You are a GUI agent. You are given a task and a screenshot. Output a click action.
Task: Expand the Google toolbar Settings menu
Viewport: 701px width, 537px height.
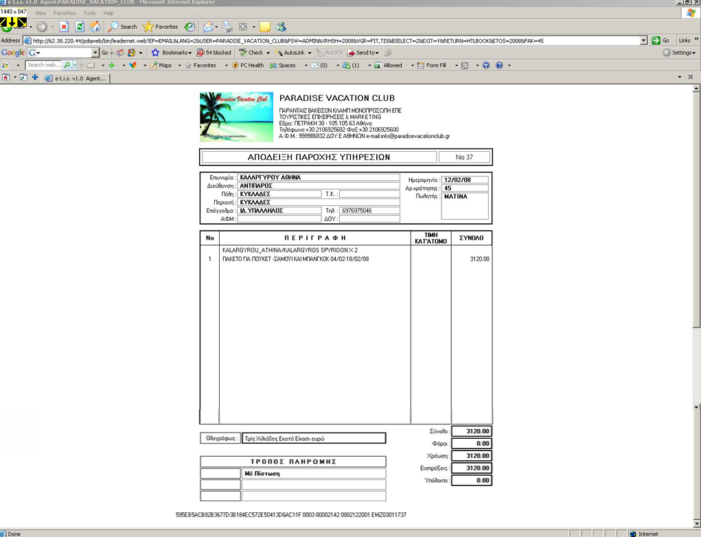click(679, 53)
